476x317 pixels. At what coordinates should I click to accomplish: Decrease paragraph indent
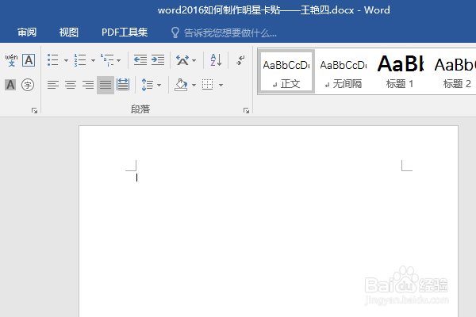pyautogui.click(x=140, y=60)
